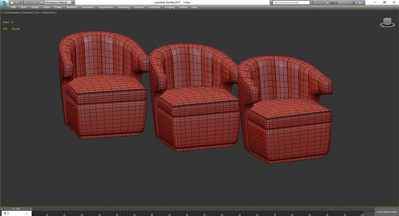Click the ViewCube in the viewport corner
The image size is (399, 216).
click(x=387, y=22)
